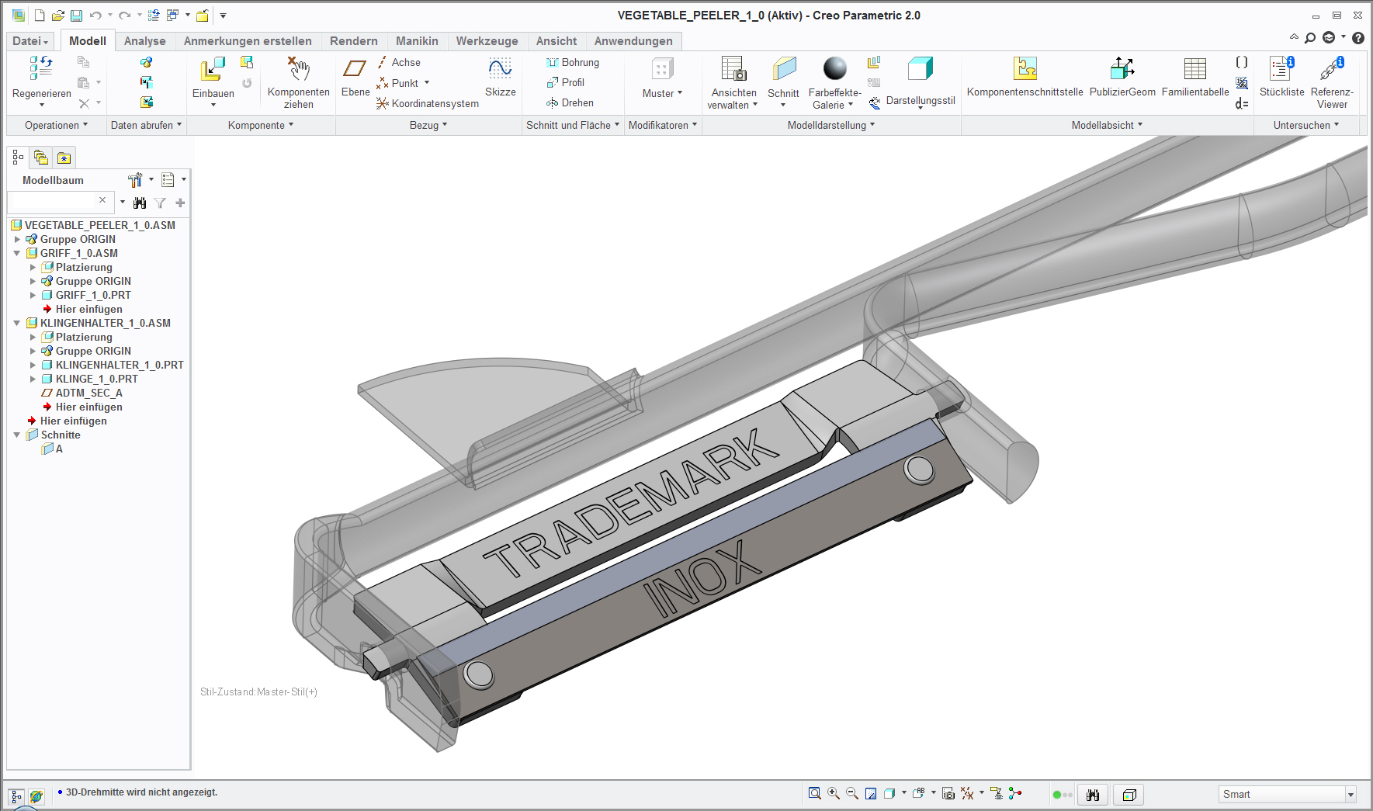Click the model tree search field

pos(59,202)
